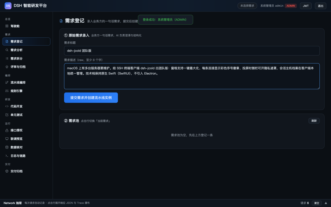
Task: Click the ② 需求池 heading
Action: [71, 121]
